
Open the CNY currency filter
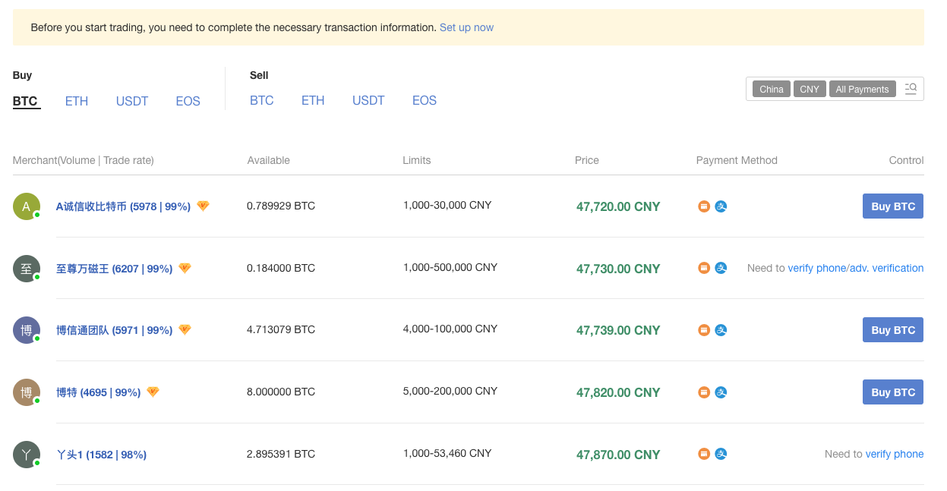(810, 89)
